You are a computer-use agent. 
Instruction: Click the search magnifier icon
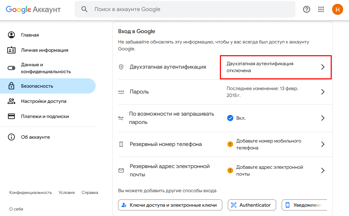click(x=85, y=9)
